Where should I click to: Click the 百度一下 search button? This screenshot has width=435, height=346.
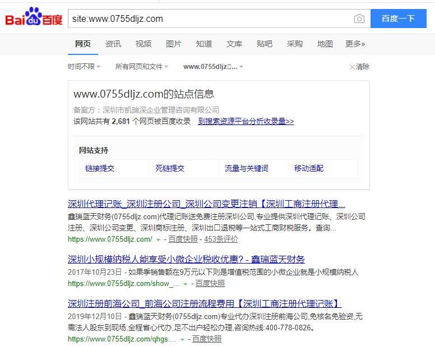[x=399, y=19]
